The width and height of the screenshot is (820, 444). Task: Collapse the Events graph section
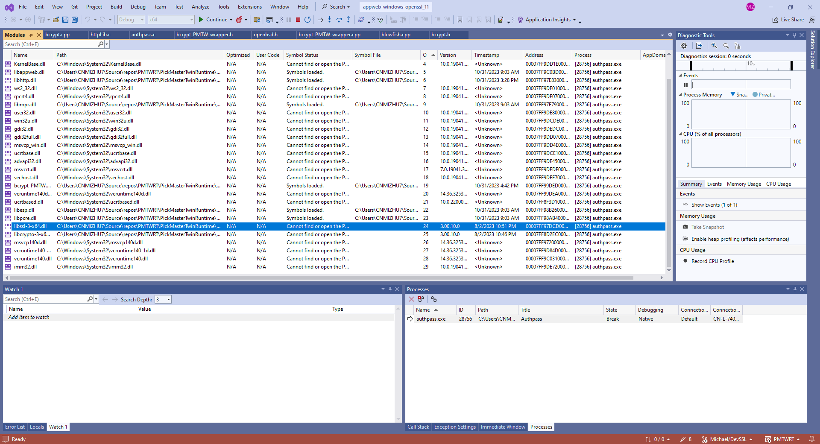point(681,76)
